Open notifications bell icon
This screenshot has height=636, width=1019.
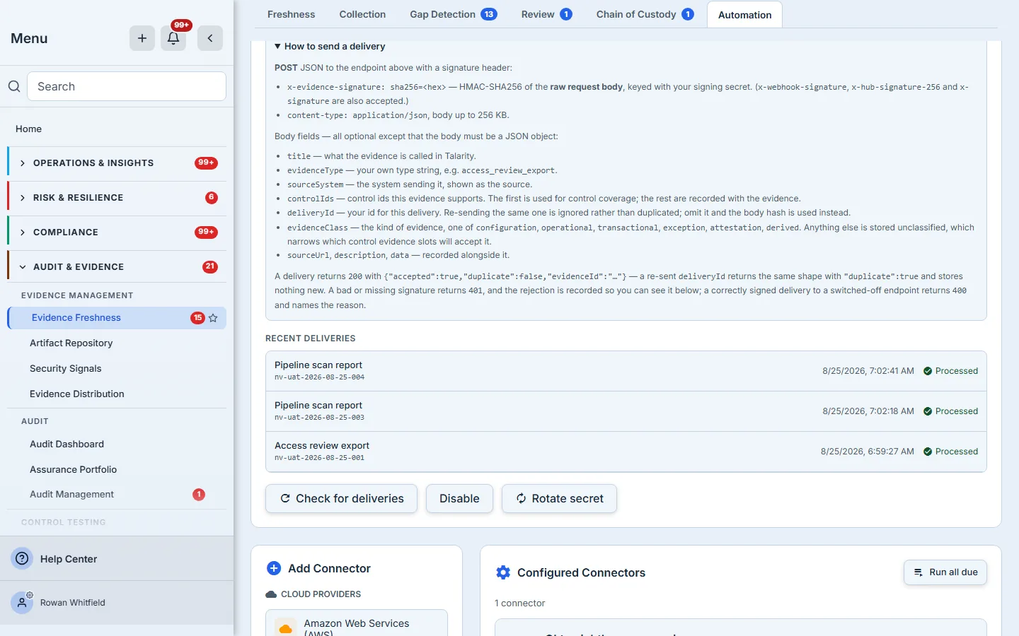[x=173, y=38]
